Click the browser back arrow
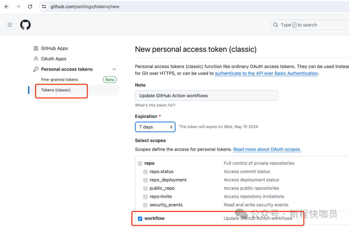The image size is (349, 228). click(x=6, y=6)
